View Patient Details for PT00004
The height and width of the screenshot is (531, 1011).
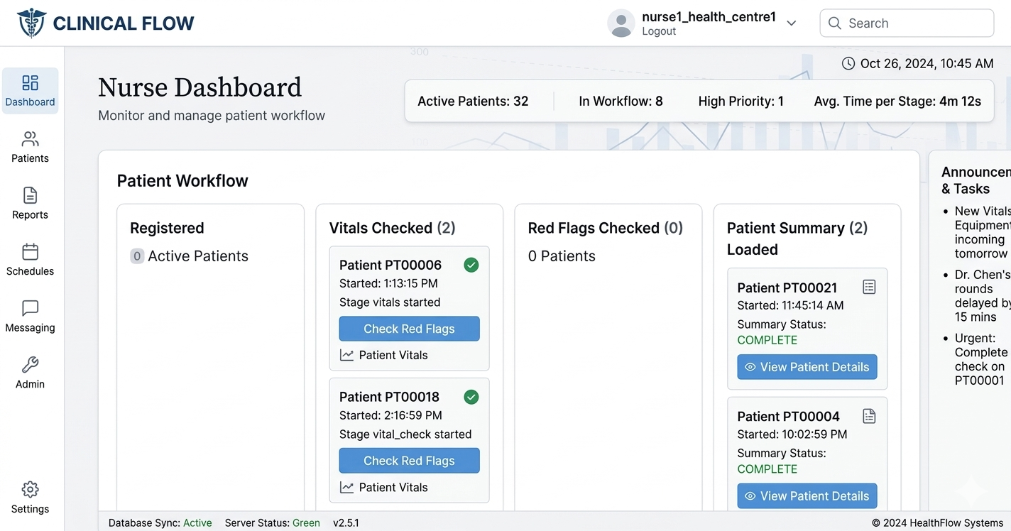click(807, 496)
